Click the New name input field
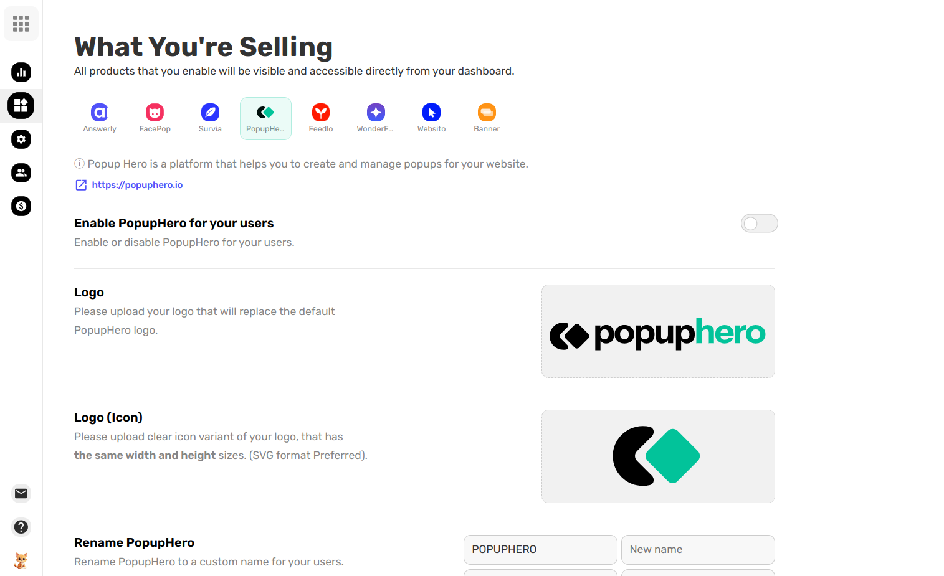This screenshot has height=576, width=944. 698,550
